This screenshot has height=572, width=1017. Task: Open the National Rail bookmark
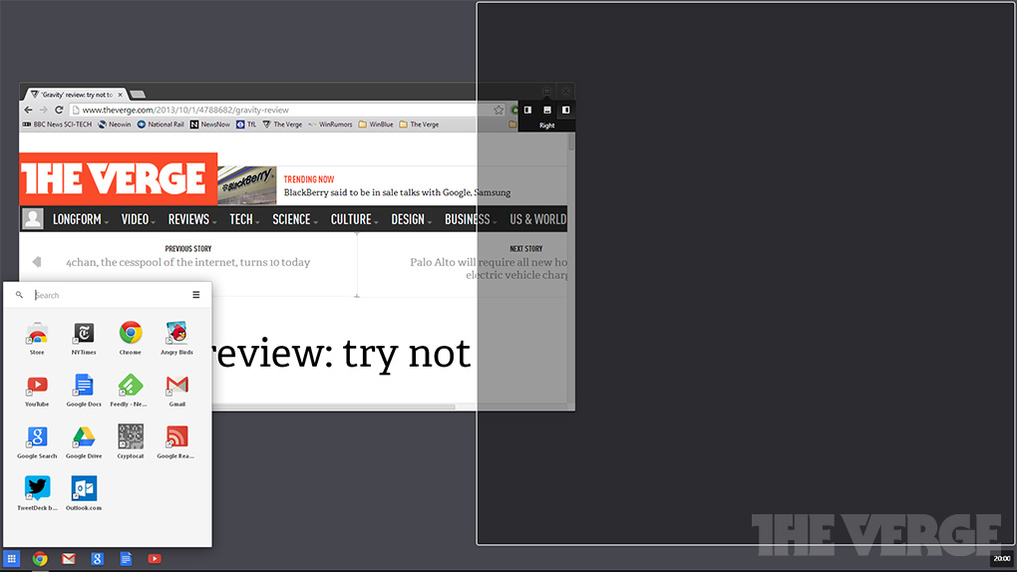[161, 125]
